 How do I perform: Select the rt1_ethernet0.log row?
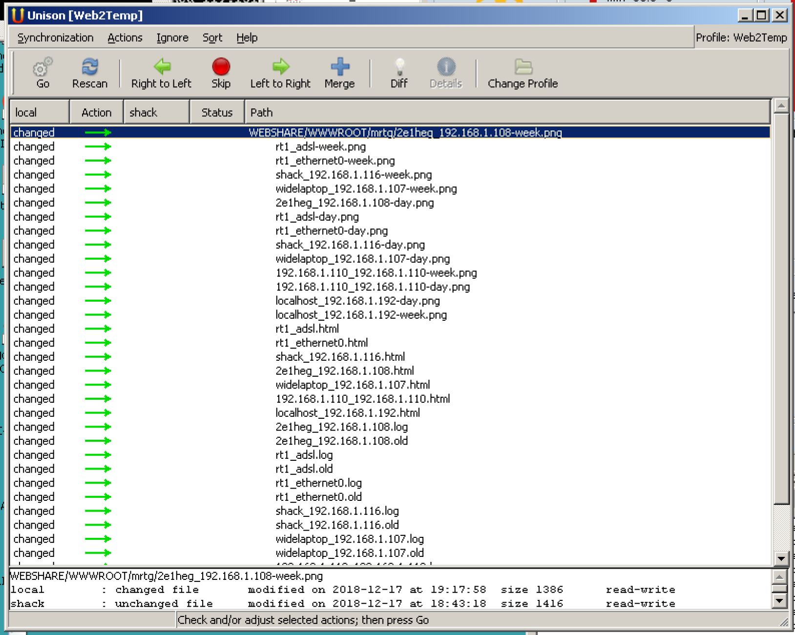390,483
